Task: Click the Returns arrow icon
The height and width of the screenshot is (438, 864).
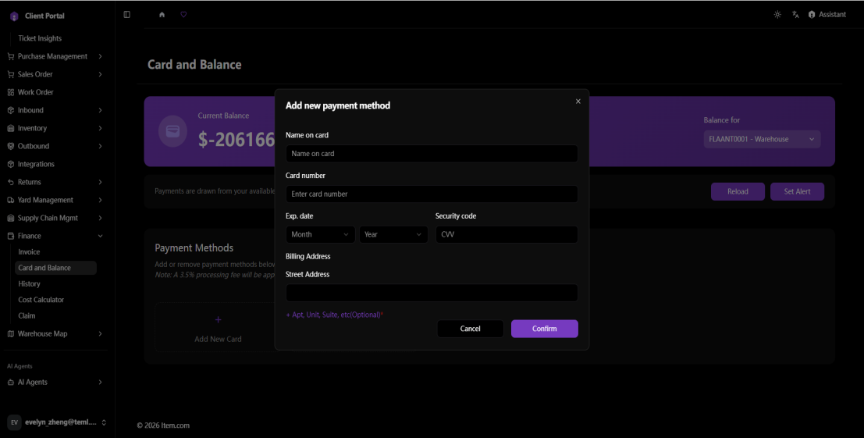Action: pyautogui.click(x=10, y=182)
